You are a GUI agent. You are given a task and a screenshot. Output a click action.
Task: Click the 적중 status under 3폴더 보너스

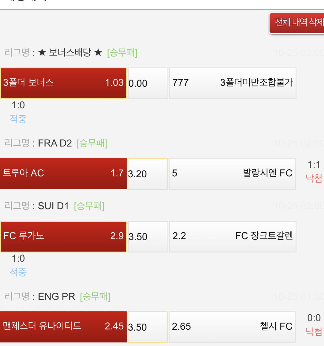tap(18, 119)
